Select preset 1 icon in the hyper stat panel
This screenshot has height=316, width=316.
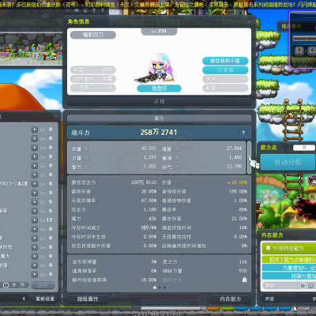pyautogui.click(x=6, y=285)
